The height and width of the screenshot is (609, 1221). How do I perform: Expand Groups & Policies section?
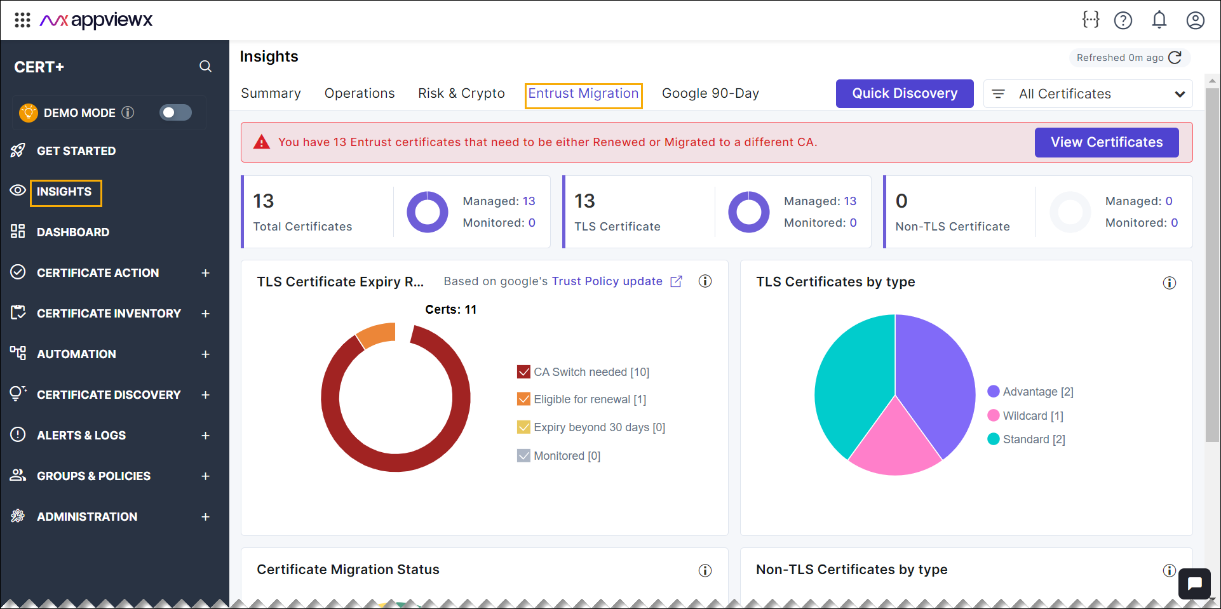pos(205,476)
